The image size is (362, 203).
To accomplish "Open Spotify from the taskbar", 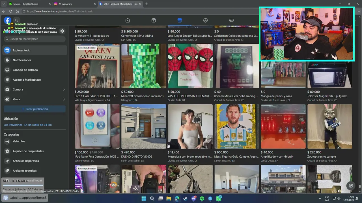I will [202, 198].
